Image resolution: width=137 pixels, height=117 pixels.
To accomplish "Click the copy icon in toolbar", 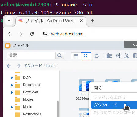I will click(135, 56).
